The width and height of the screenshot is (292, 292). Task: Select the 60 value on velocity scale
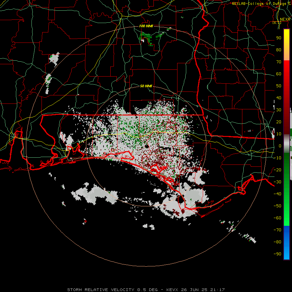click(x=279, y=74)
